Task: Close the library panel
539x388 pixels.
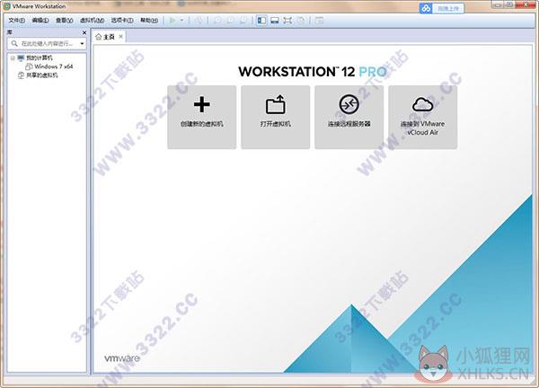Action: 84,32
